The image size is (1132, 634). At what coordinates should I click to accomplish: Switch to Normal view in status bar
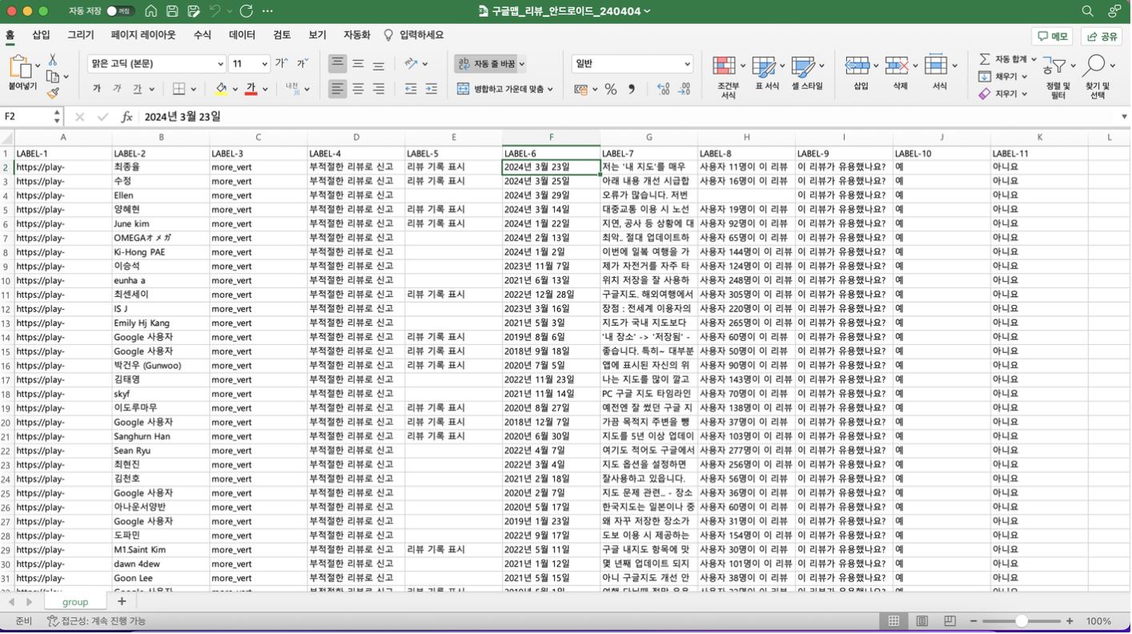point(893,621)
